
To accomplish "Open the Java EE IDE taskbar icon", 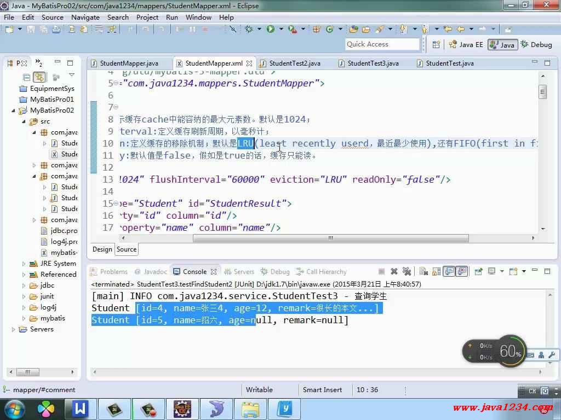I will (x=182, y=409).
